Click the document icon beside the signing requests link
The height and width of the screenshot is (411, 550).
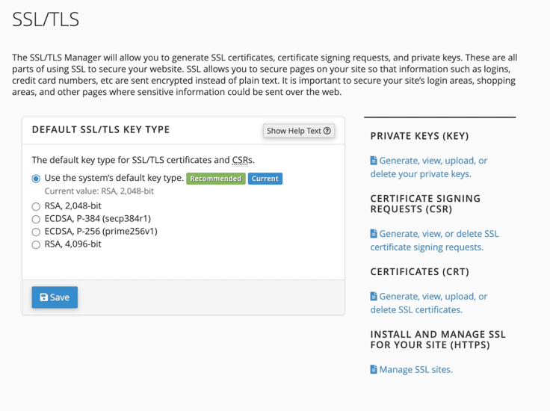tap(374, 234)
